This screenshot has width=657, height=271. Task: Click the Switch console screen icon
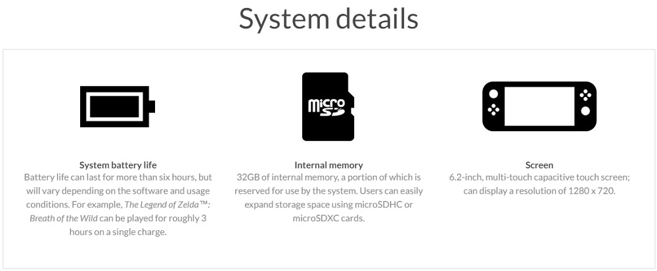539,106
